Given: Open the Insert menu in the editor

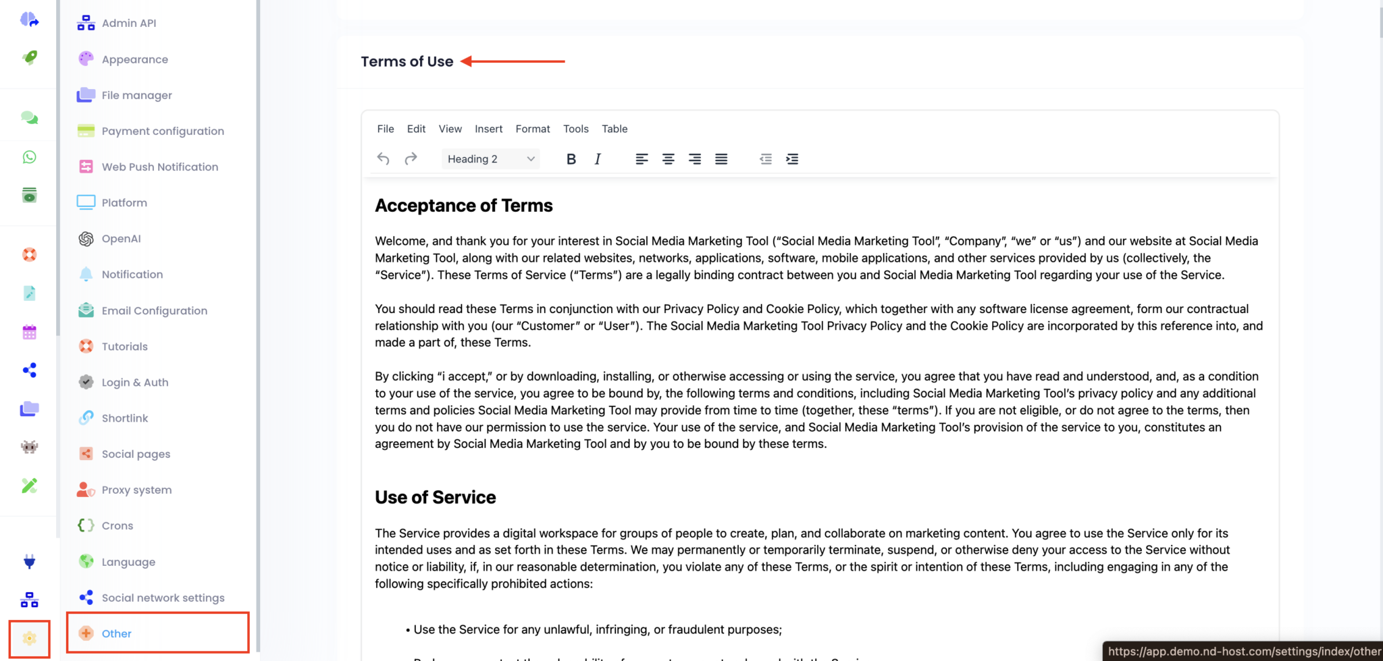Looking at the screenshot, I should pos(488,129).
